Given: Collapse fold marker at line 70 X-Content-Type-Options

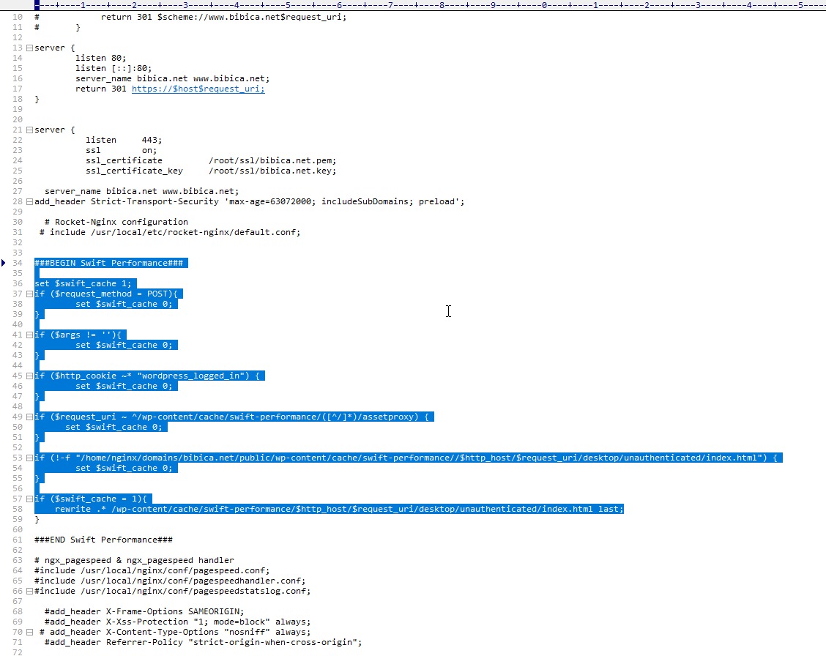Looking at the screenshot, I should [x=29, y=633].
